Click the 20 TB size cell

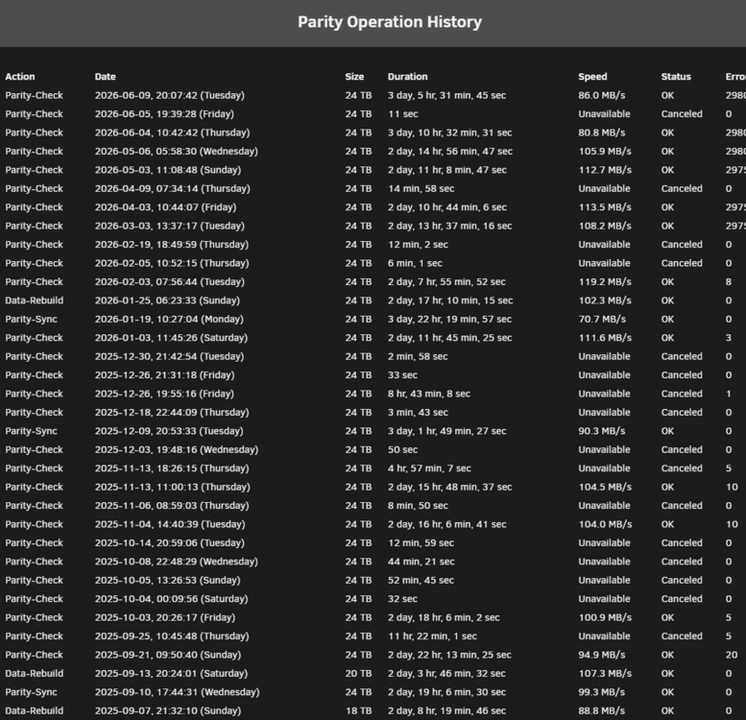pyautogui.click(x=358, y=673)
